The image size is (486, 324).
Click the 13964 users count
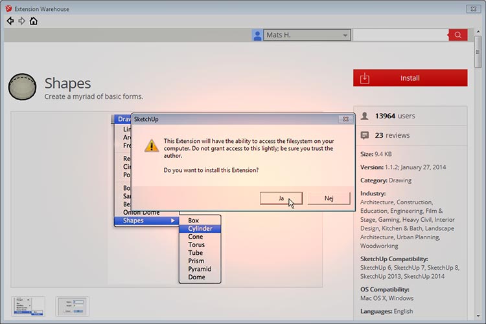point(395,116)
